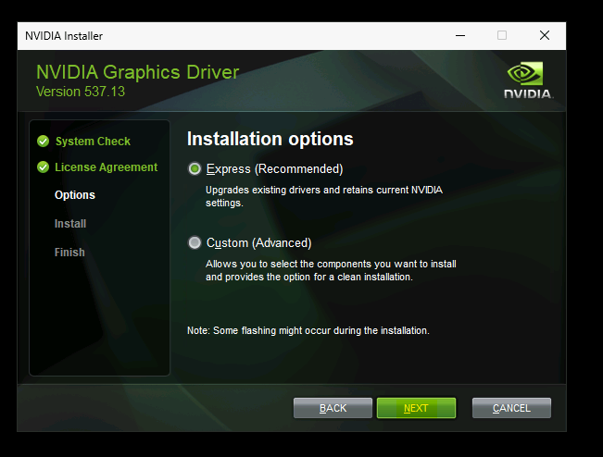Click the green NEXT button

click(x=416, y=408)
